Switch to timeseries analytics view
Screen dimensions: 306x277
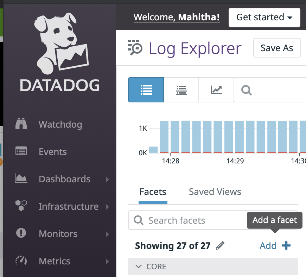tap(216, 90)
